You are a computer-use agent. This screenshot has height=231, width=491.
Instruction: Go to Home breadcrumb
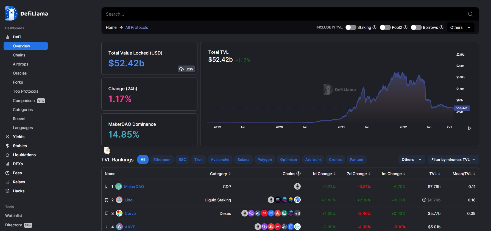coord(111,27)
